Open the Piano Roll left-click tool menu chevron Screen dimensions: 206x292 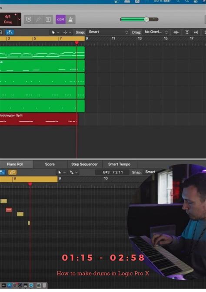(64, 173)
